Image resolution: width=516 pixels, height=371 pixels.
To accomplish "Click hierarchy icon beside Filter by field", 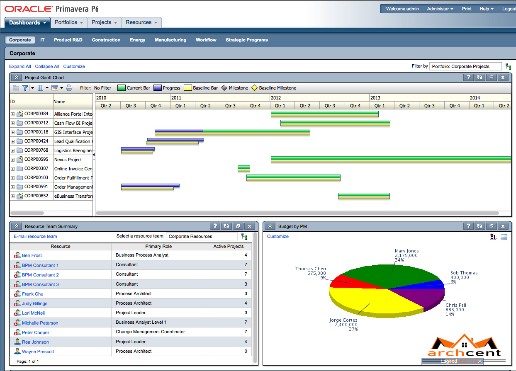I will point(508,66).
